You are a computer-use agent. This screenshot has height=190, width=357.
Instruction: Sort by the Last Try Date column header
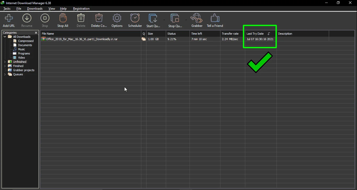pyautogui.click(x=261, y=34)
